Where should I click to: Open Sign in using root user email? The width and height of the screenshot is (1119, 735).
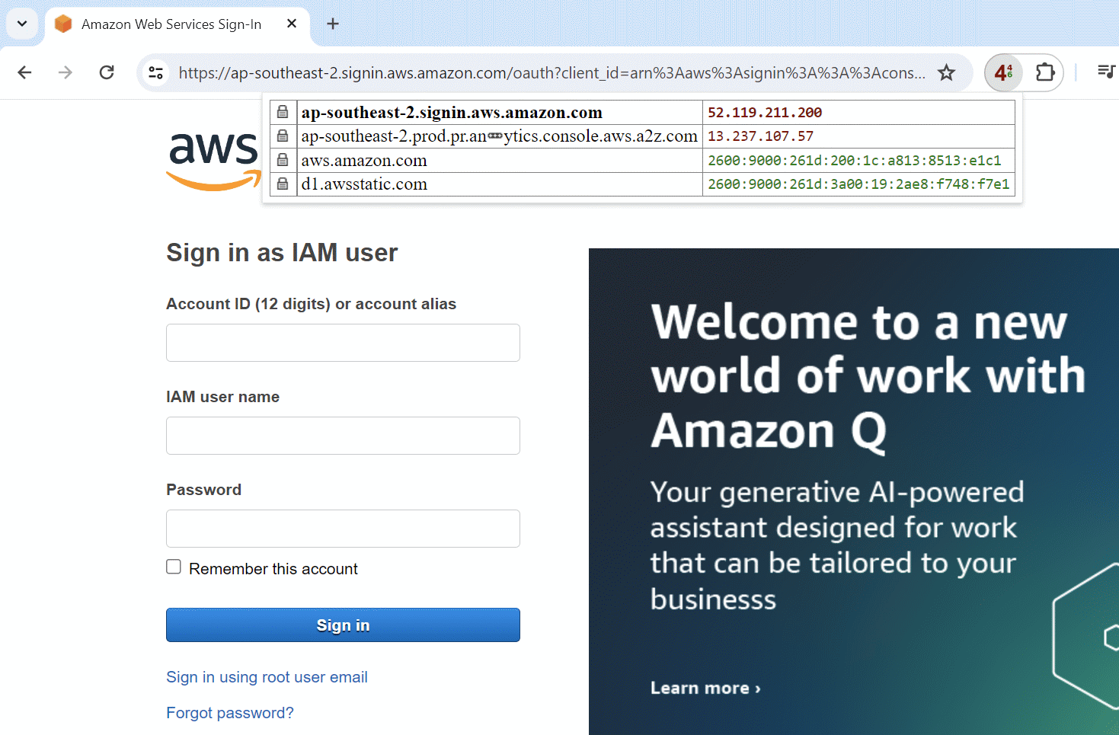(267, 677)
